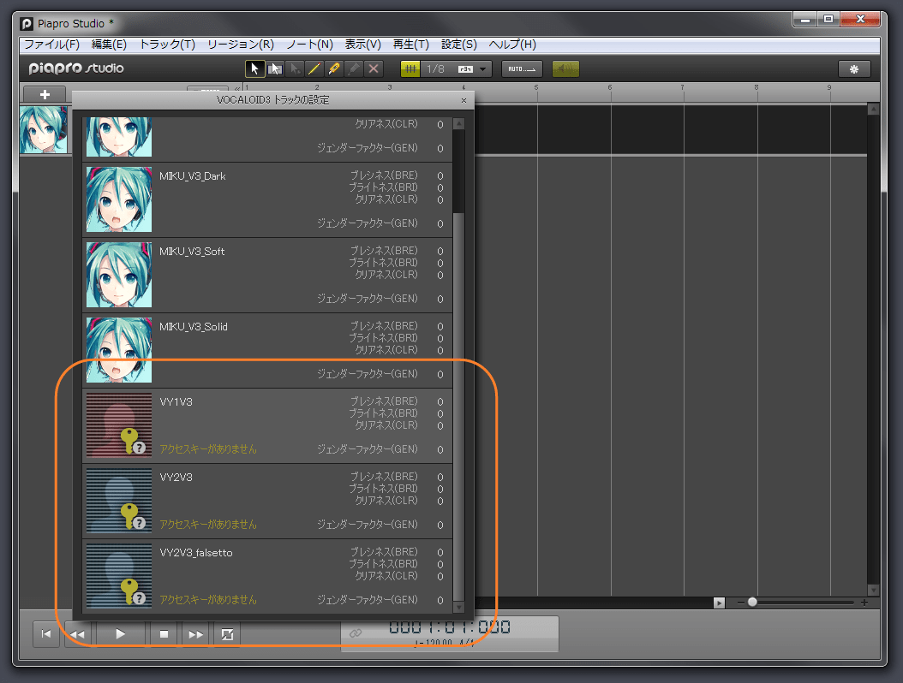
Task: Open the settings gear icon top right
Action: [854, 68]
